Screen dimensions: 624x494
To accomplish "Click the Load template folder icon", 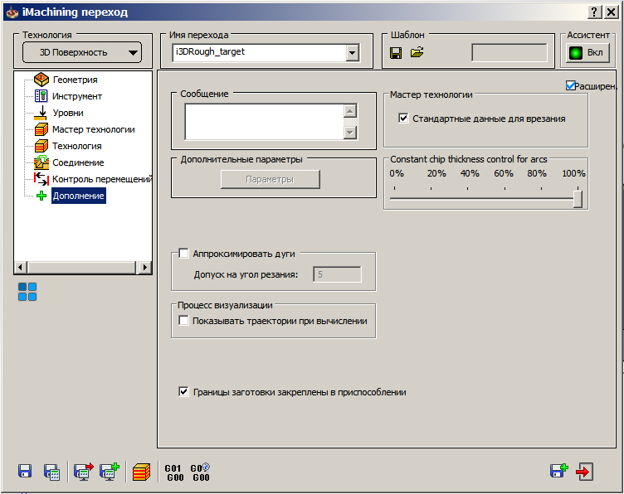I will coord(417,52).
